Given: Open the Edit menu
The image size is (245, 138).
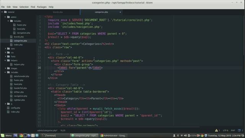Looking at the screenshot, I should [8, 7].
